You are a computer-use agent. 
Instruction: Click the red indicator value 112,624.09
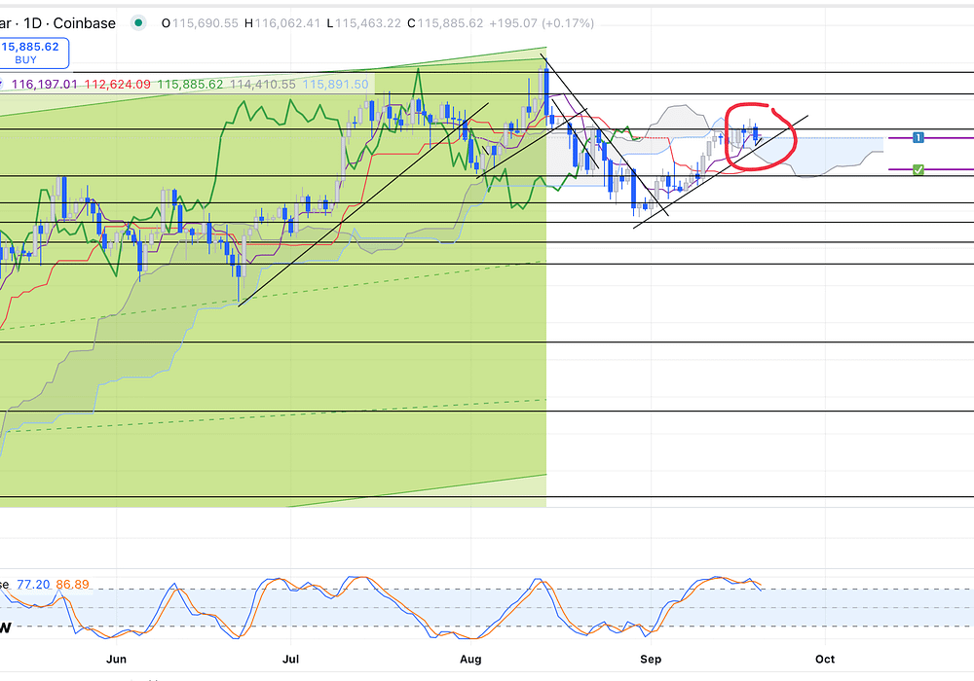pyautogui.click(x=117, y=85)
